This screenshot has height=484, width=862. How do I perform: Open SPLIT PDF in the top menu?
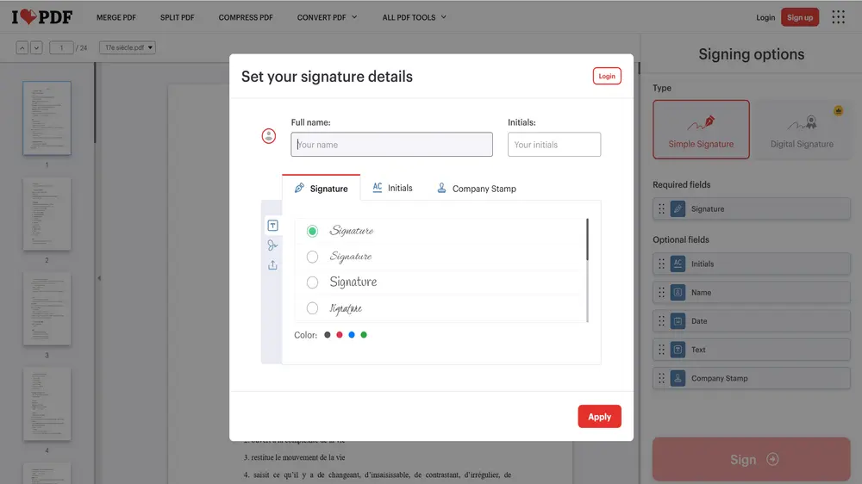tap(177, 17)
